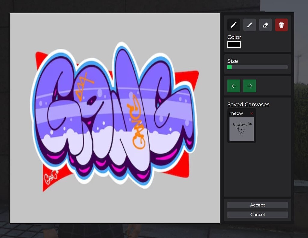The height and width of the screenshot is (238, 308).
Task: Click the Size section label
Action: coord(233,61)
